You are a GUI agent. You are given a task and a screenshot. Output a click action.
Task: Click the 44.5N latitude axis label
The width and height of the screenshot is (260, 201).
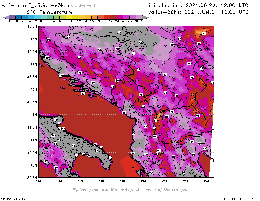click(x=32, y=52)
